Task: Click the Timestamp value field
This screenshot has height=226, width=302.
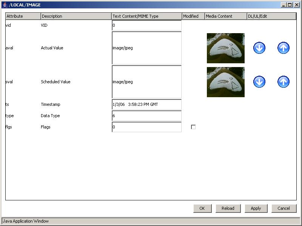Action: click(146, 104)
